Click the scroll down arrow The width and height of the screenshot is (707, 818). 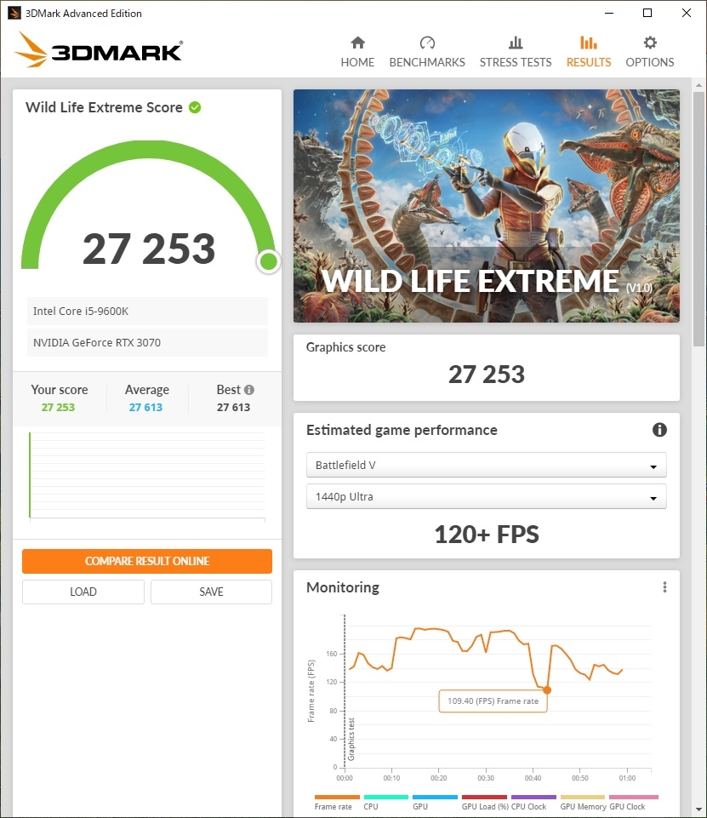(x=698, y=809)
